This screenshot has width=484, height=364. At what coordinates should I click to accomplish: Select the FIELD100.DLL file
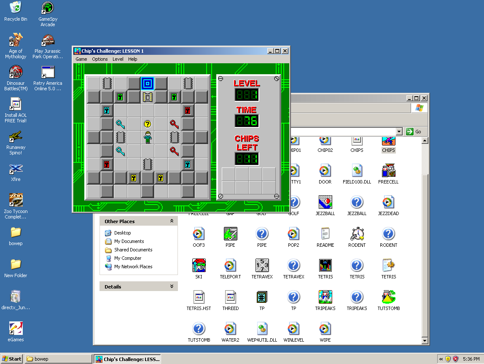357,174
